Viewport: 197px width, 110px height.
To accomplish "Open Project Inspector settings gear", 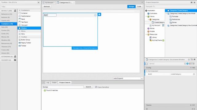I will (191, 2).
